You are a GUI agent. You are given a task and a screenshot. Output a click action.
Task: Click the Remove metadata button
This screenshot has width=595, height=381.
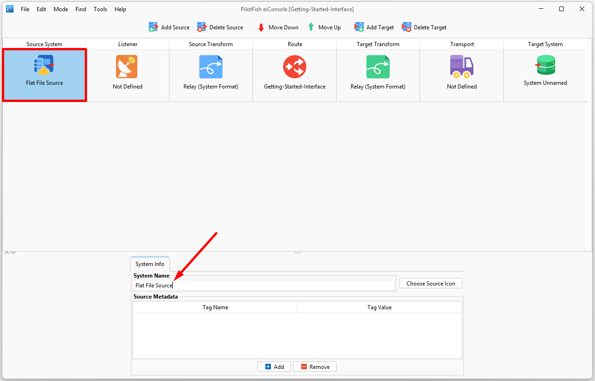(315, 367)
